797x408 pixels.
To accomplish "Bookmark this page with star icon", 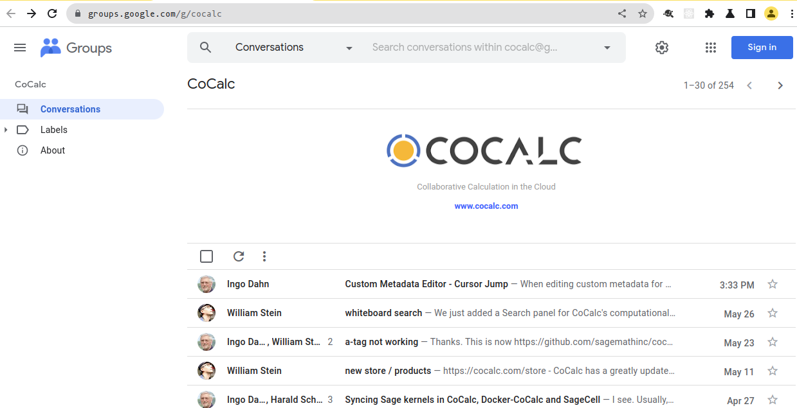I will coord(642,13).
